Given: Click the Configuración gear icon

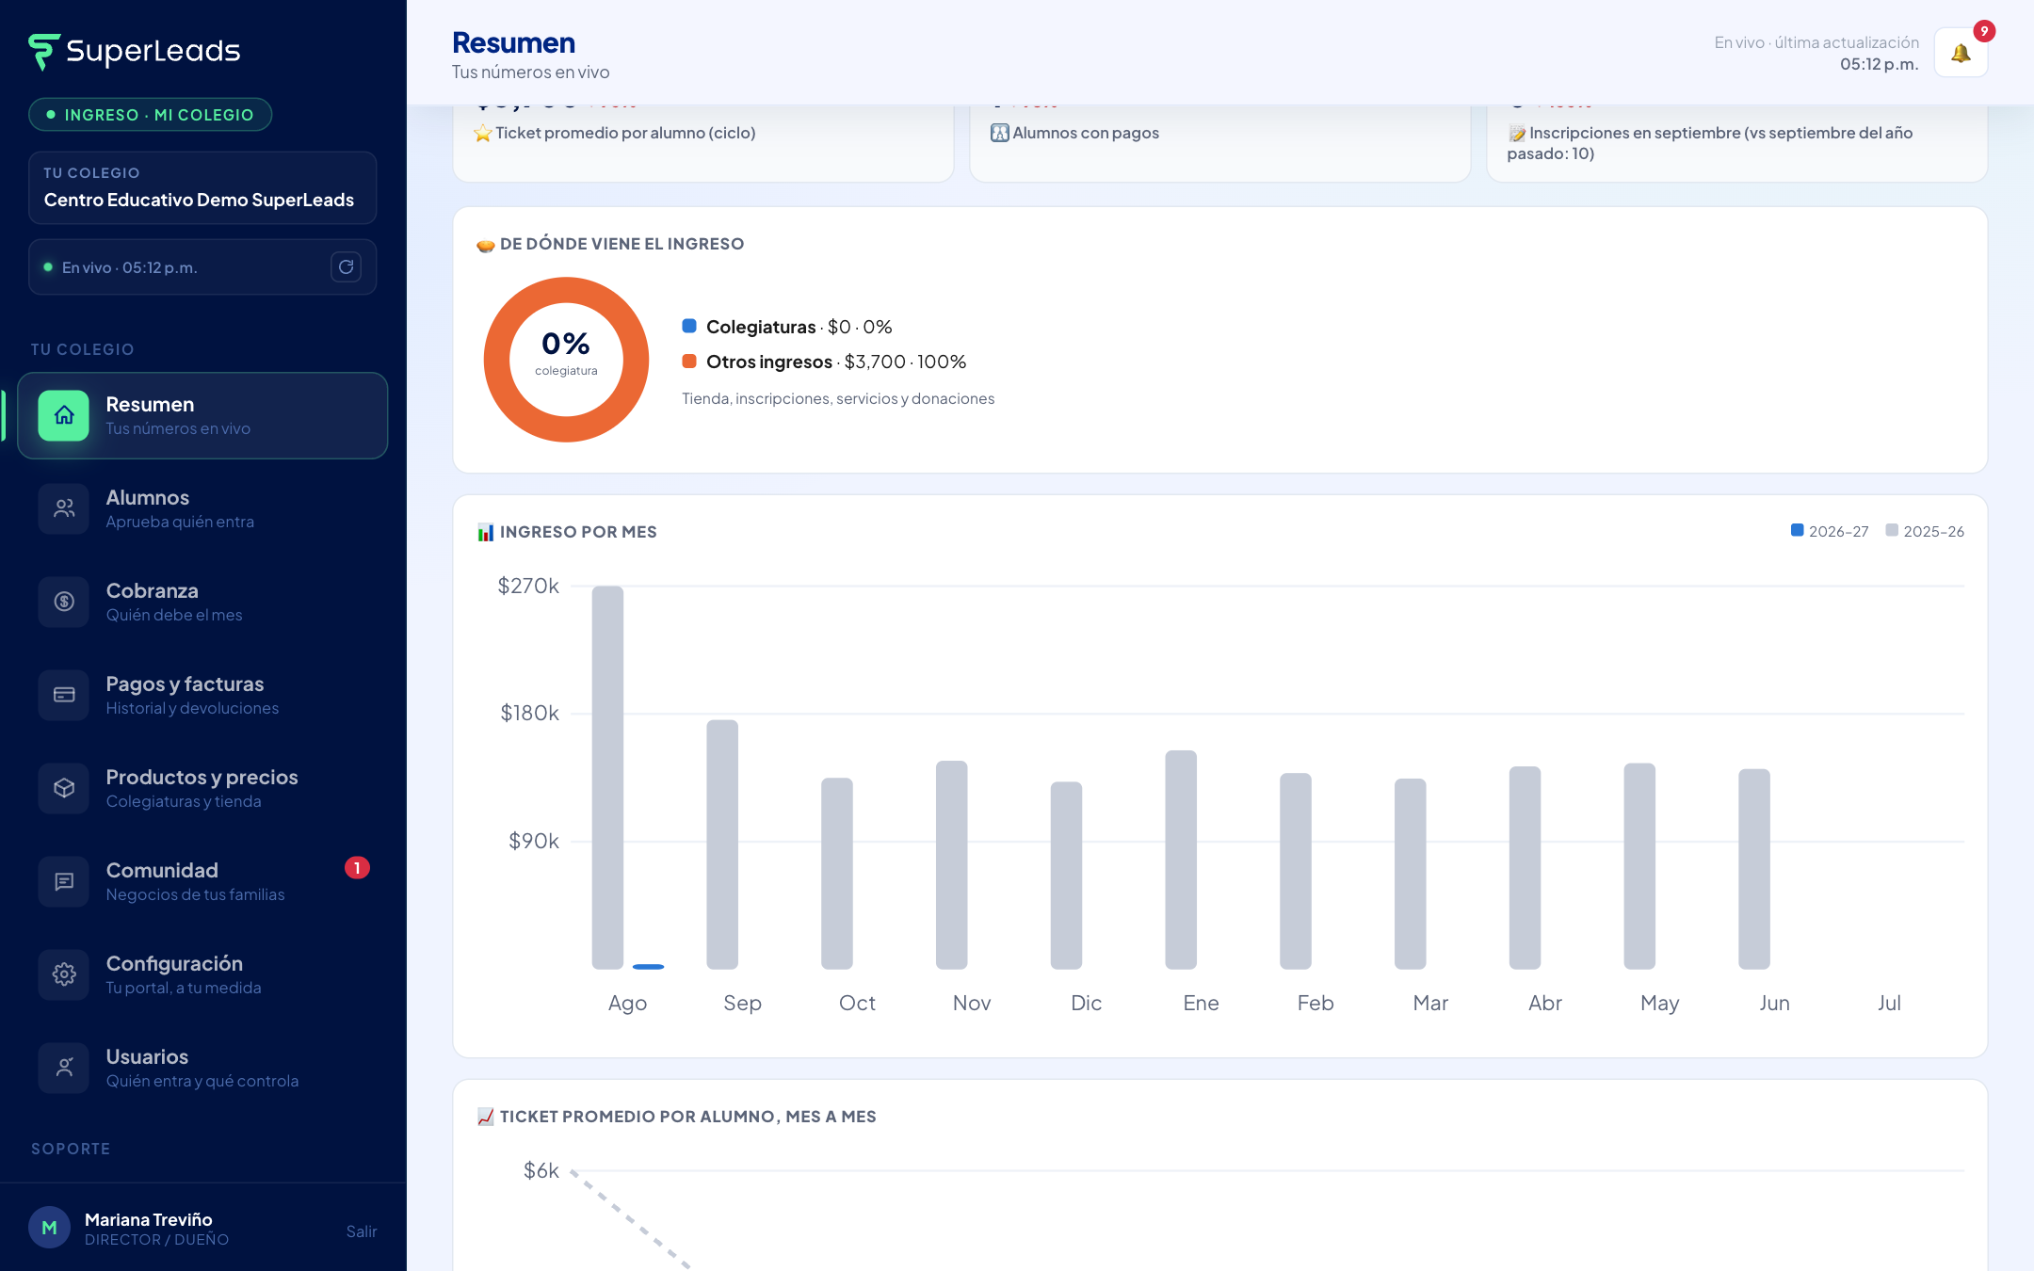Looking at the screenshot, I should (64, 974).
